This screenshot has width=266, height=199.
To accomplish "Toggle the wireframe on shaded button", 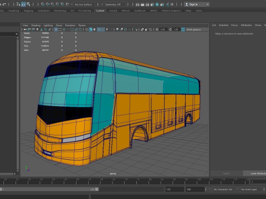I will tap(99, 29).
